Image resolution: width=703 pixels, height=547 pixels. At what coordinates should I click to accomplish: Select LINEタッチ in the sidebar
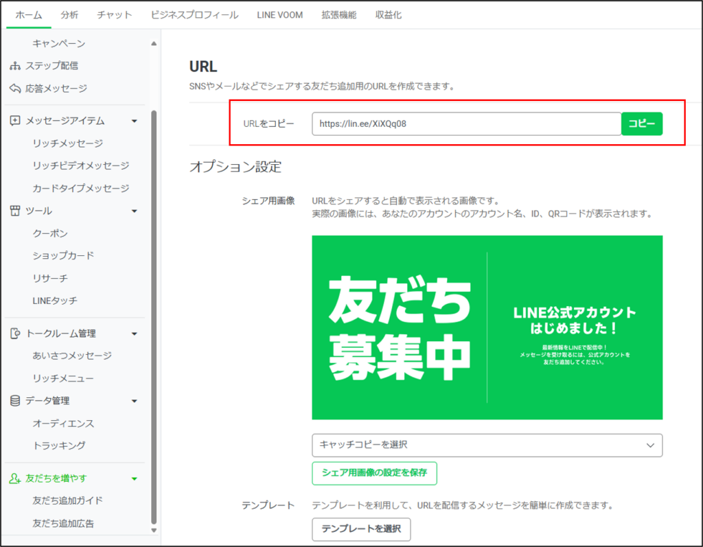(x=55, y=301)
